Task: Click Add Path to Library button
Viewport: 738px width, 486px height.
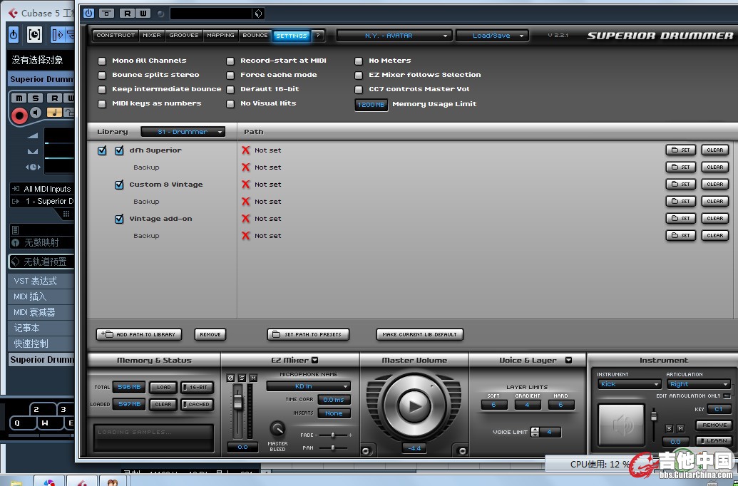Action: click(139, 334)
